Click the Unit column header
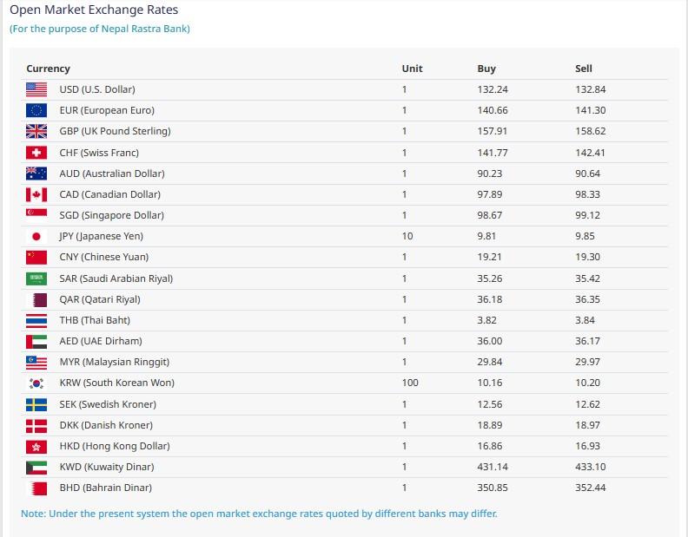688x537 pixels. point(412,69)
